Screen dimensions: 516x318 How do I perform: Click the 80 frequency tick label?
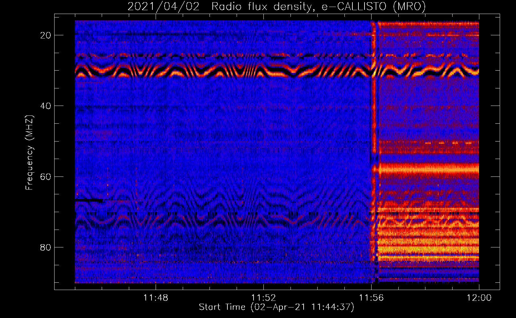coord(46,247)
